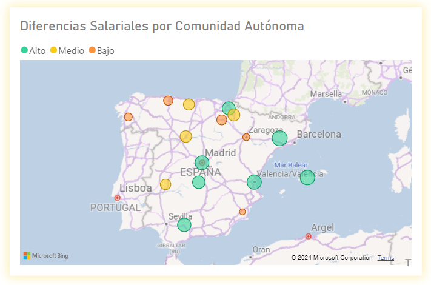Click the Microsoft Bing logo
This screenshot has height=285, width=431.
[46, 256]
